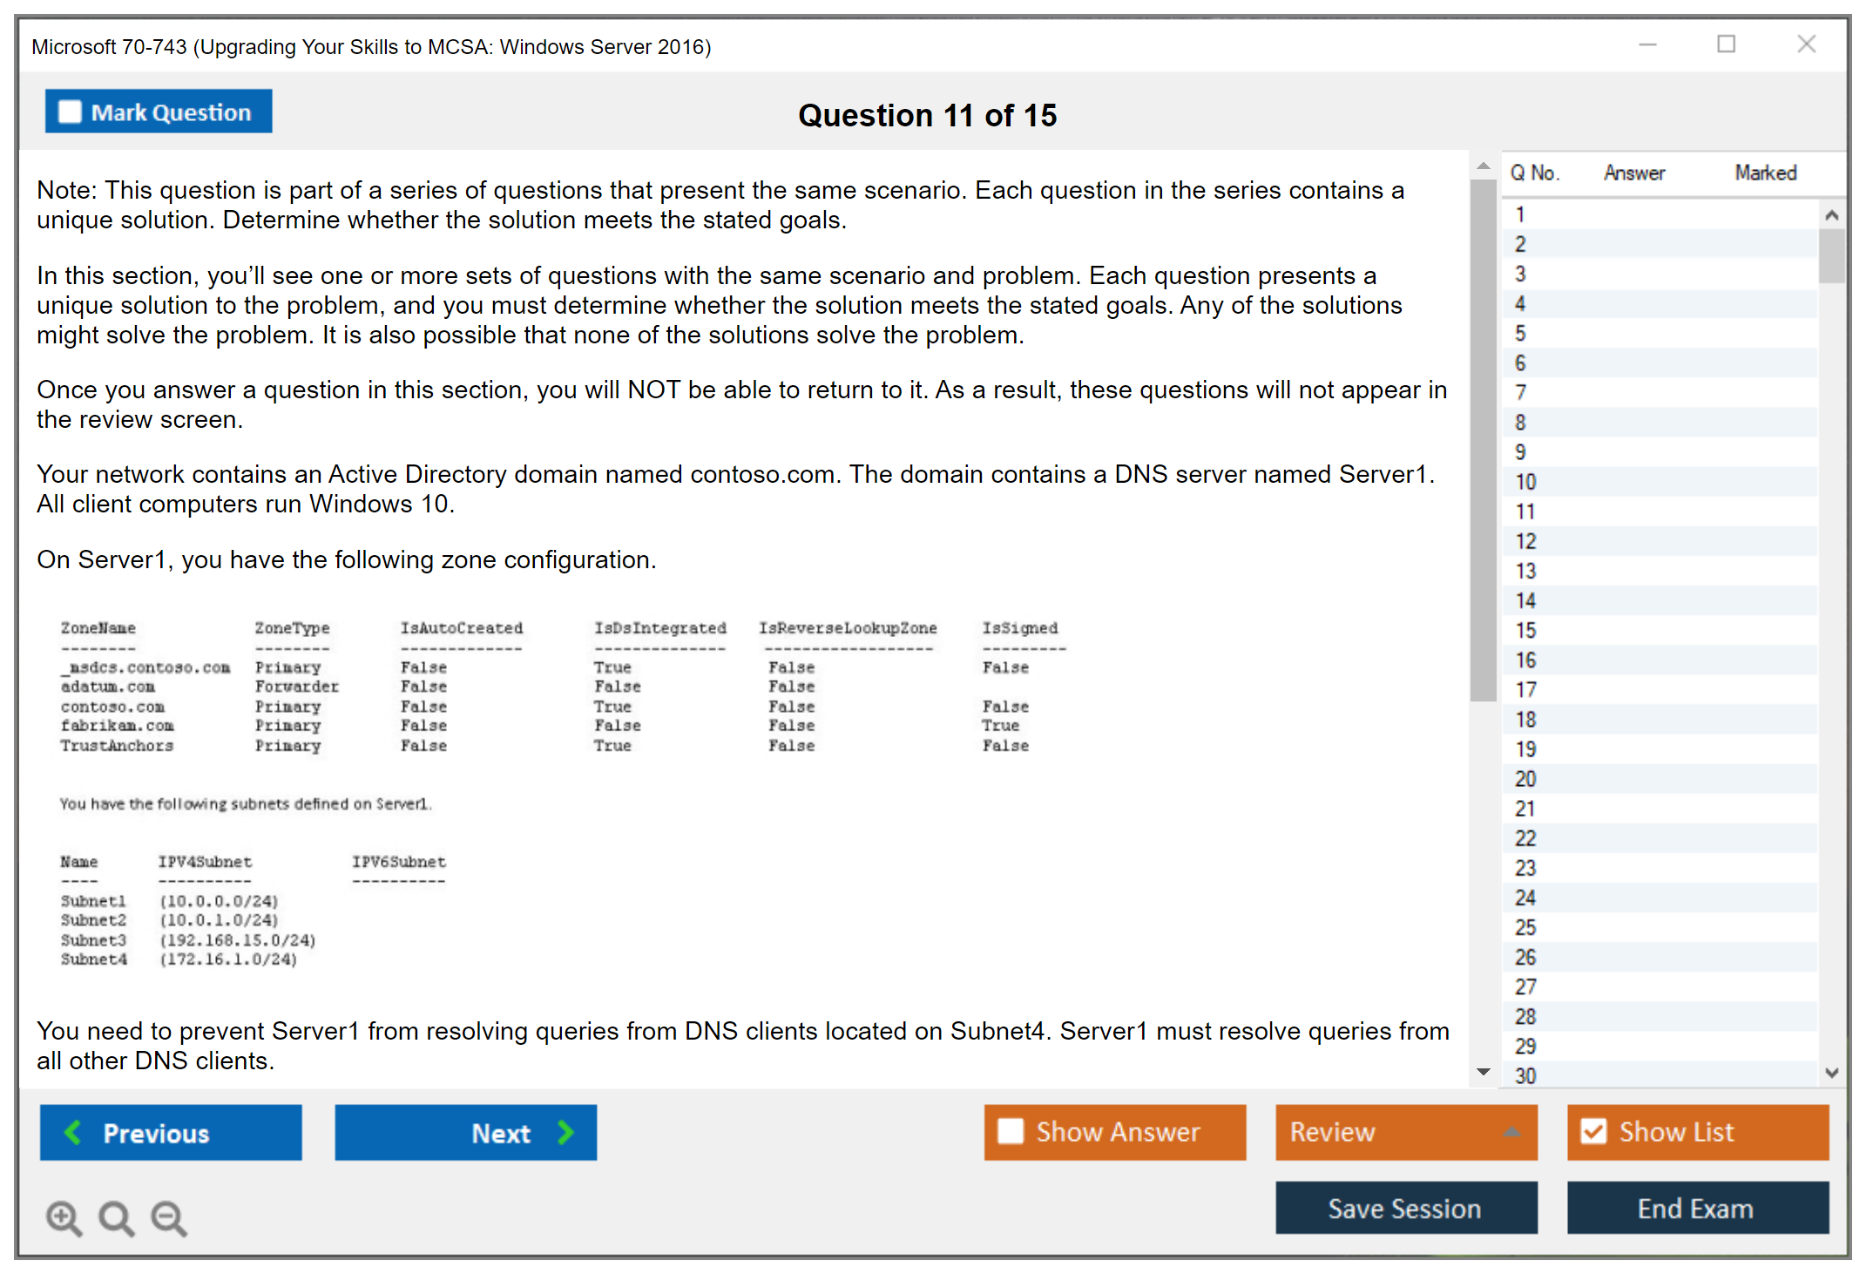The height and width of the screenshot is (1281, 1873).
Task: Toggle the Mark Question checkbox
Action: point(70,112)
